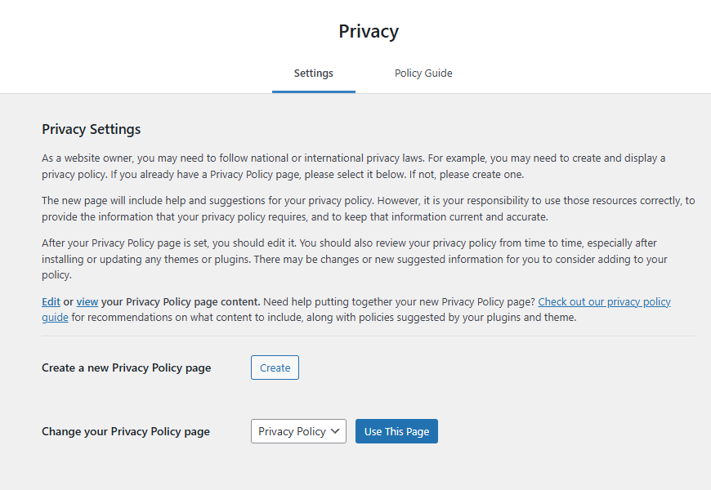Click the 'Change your Privacy Policy page' label

pos(126,432)
